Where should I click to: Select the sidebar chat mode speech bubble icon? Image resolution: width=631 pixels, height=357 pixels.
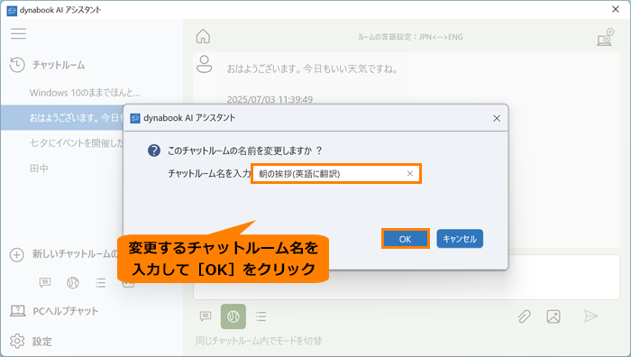tap(45, 282)
